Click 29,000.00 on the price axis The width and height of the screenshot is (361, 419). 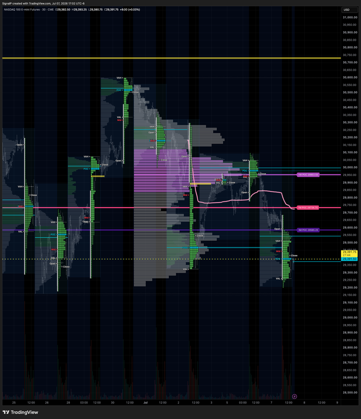pyautogui.click(x=349, y=318)
